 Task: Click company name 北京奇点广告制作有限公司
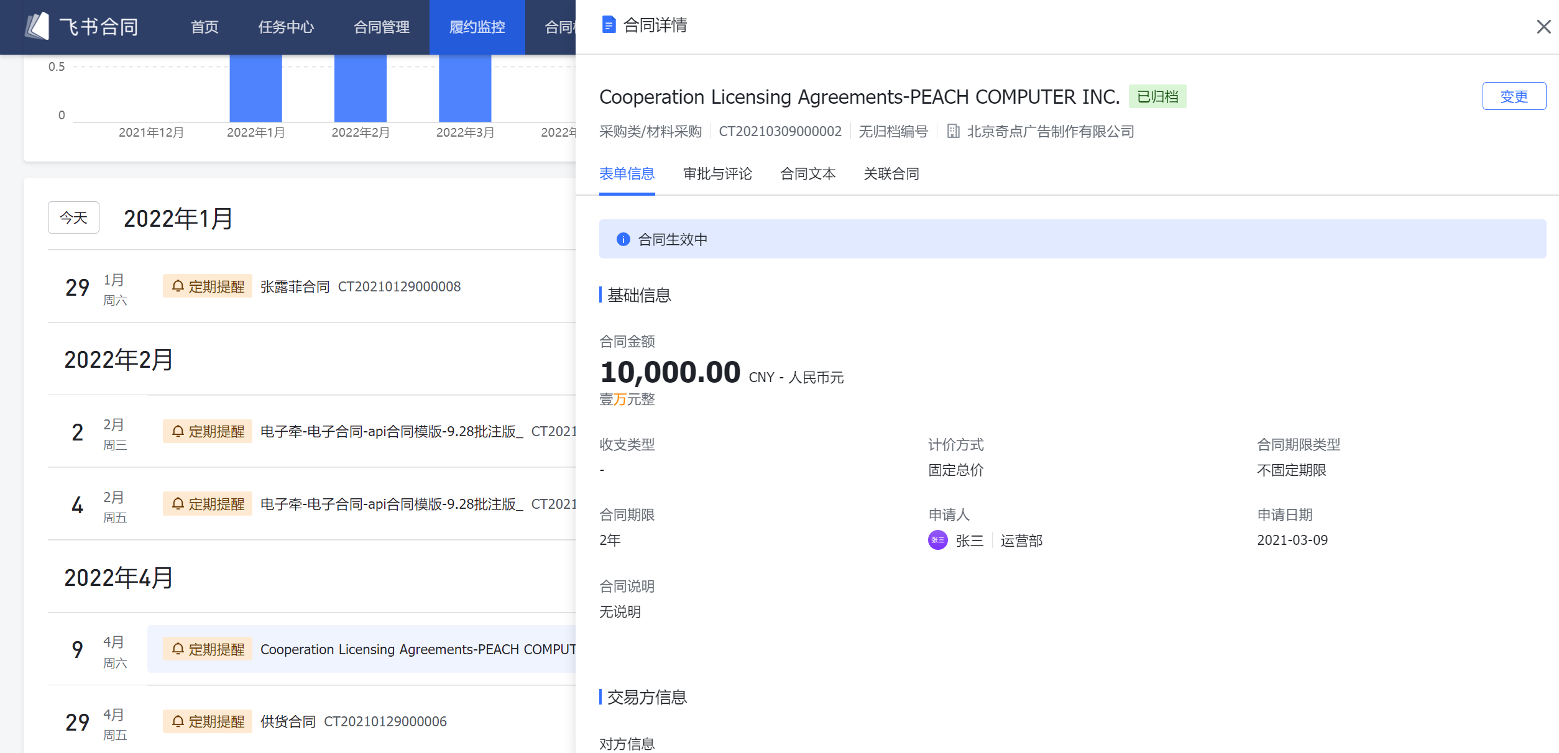pos(1051,131)
